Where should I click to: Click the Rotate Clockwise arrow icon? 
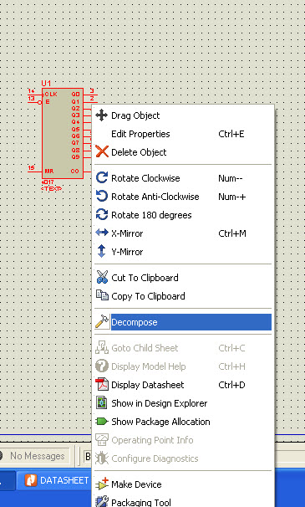pos(102,178)
